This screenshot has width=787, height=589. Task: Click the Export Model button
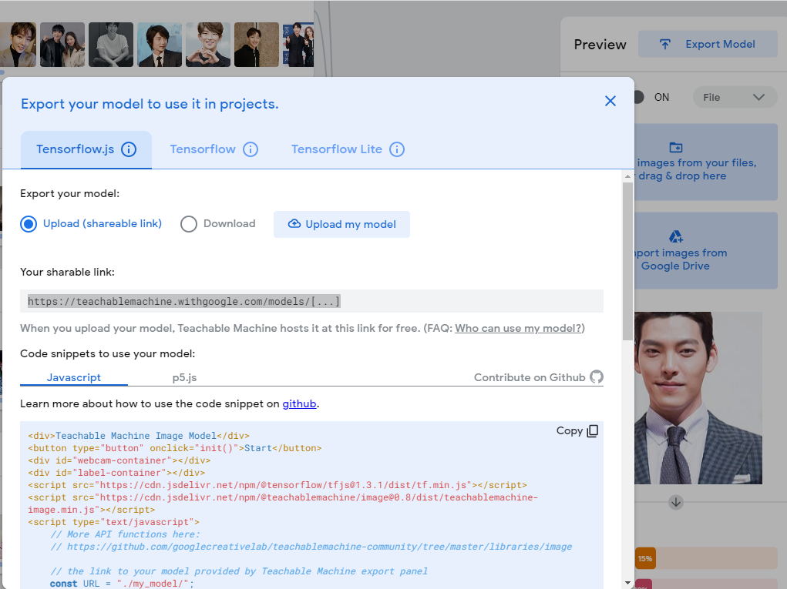708,44
